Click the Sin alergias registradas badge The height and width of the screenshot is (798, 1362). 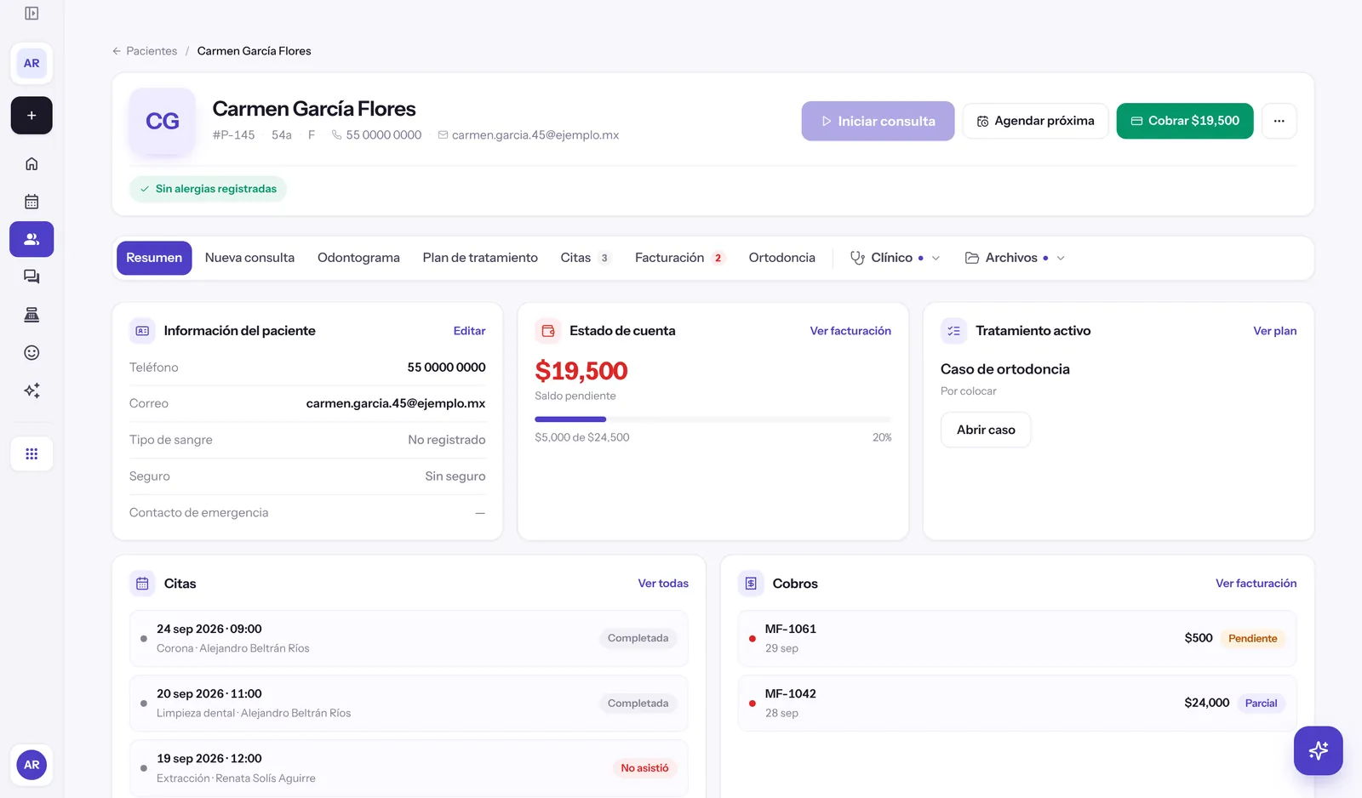(208, 189)
